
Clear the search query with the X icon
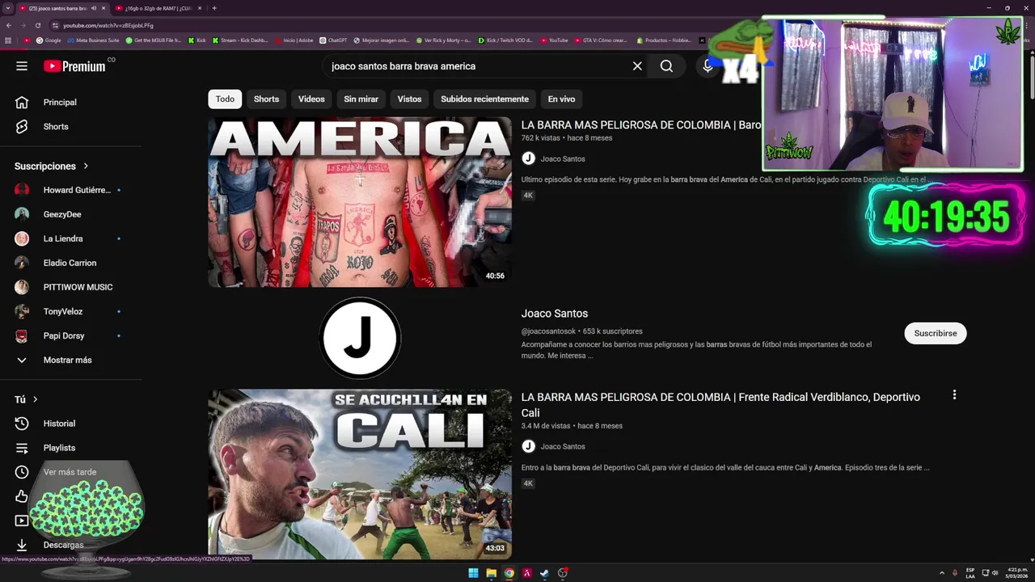tap(637, 66)
